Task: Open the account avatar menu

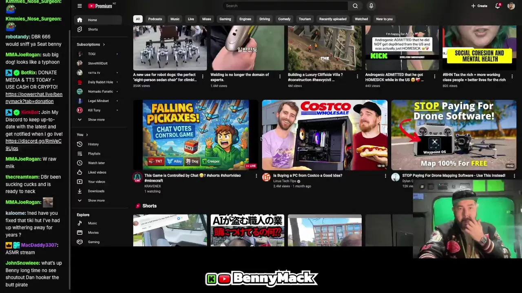Action: [511, 6]
